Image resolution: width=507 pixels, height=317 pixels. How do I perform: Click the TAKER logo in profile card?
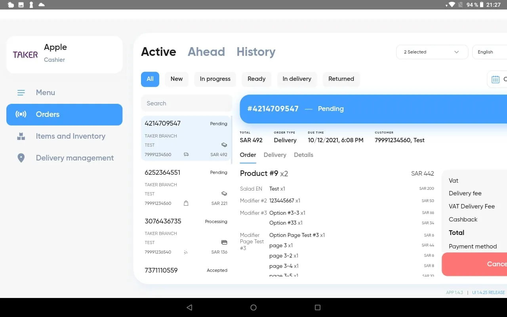pos(25,55)
